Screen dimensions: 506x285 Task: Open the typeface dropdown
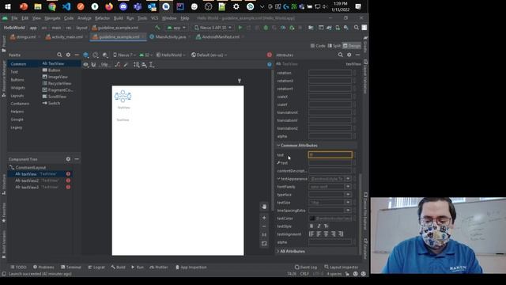point(348,195)
